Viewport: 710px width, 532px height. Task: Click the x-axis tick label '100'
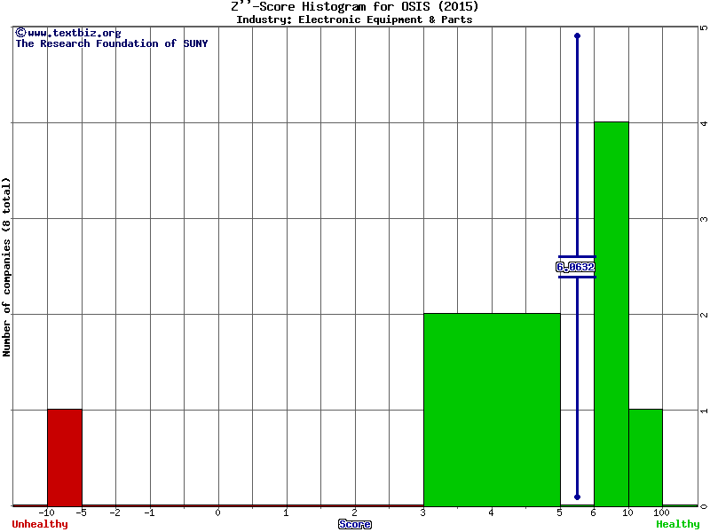point(661,513)
